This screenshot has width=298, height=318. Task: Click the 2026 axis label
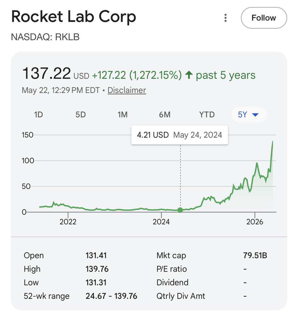click(x=255, y=222)
